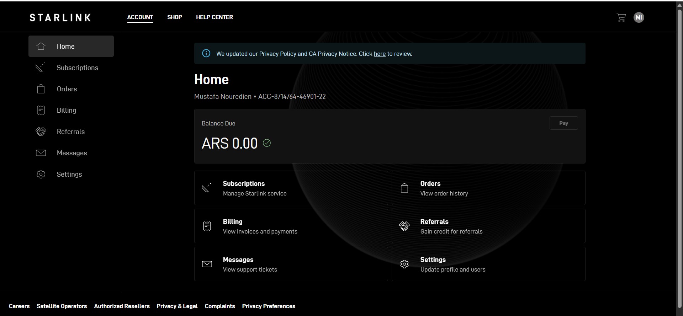
Task: Click the Home page heading
Action: coord(211,80)
